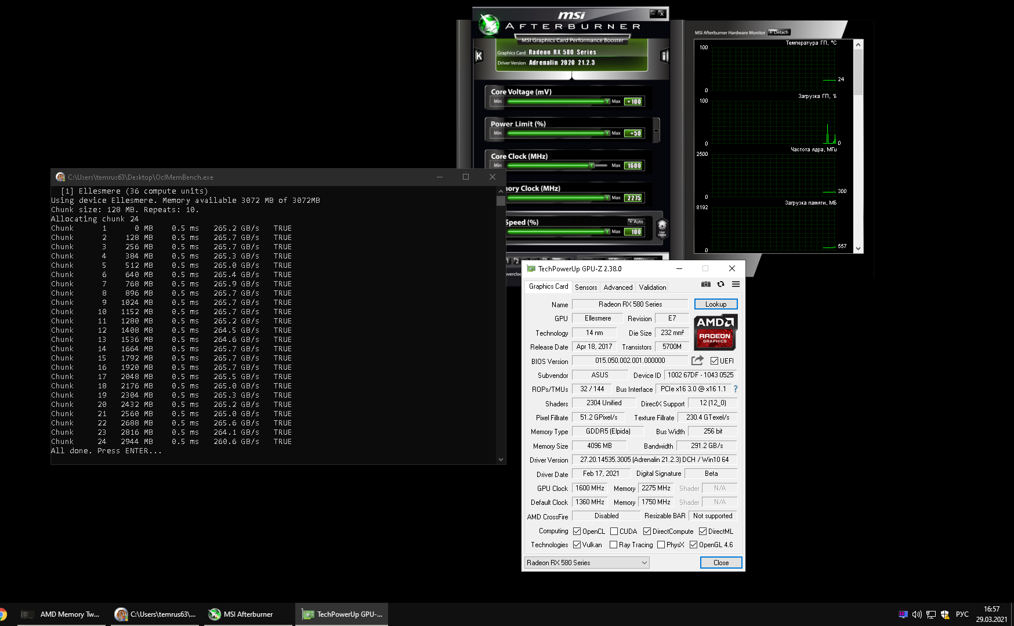Detach the Afterburner Hardware Monitor
Screen dimensions: 1014x626
(779, 32)
